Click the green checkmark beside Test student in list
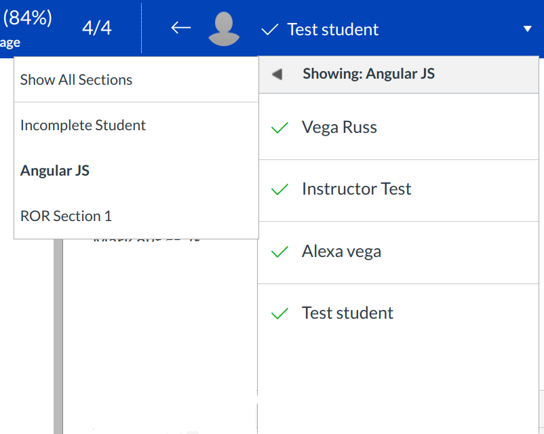Image resolution: width=544 pixels, height=434 pixels. tap(279, 313)
